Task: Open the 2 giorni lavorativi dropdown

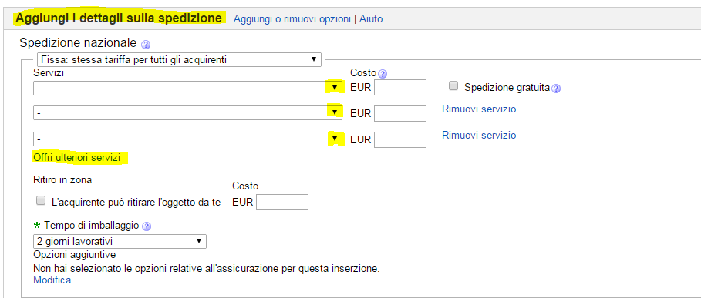Action: [120, 241]
